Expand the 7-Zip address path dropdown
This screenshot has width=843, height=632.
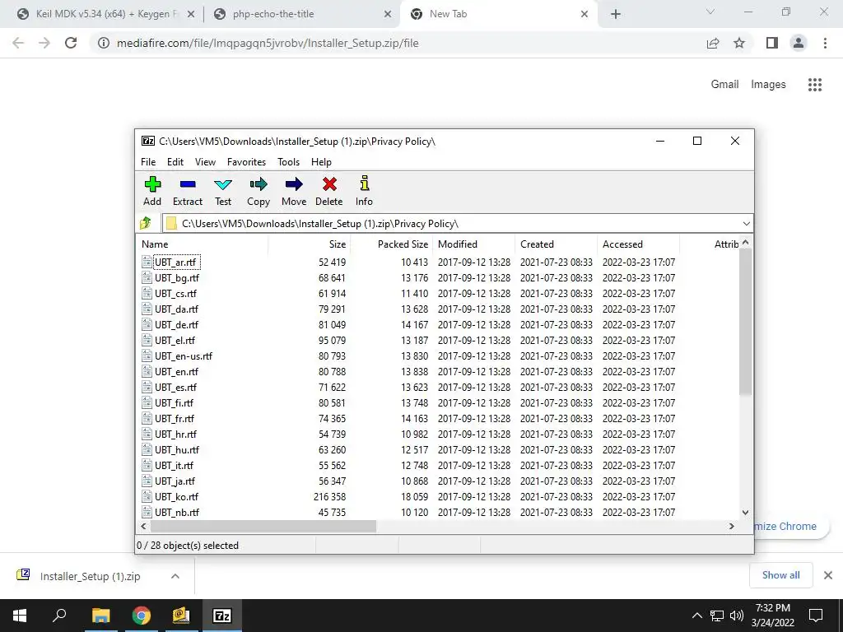tap(746, 224)
